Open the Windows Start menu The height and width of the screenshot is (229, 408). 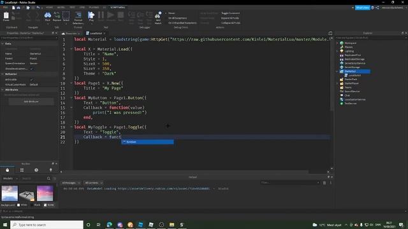(5, 225)
